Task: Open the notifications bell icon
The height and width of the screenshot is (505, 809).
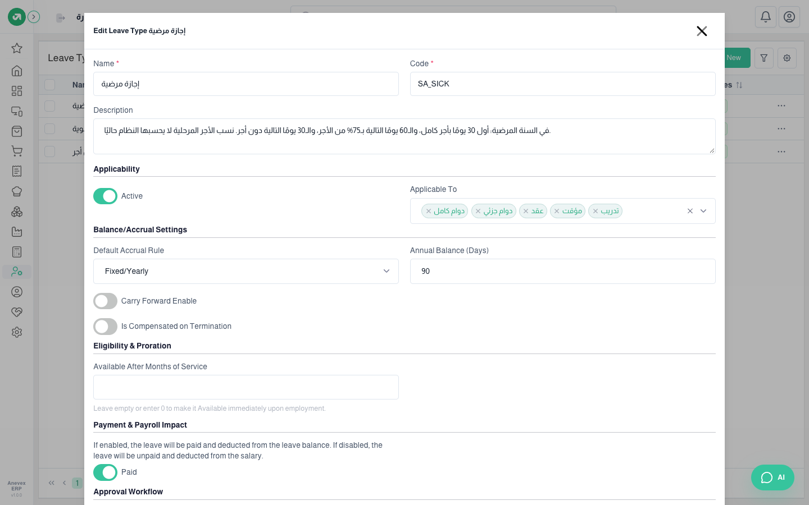Action: point(766,17)
